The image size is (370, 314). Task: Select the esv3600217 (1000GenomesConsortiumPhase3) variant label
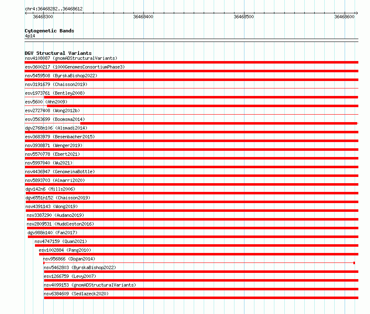click(x=75, y=67)
